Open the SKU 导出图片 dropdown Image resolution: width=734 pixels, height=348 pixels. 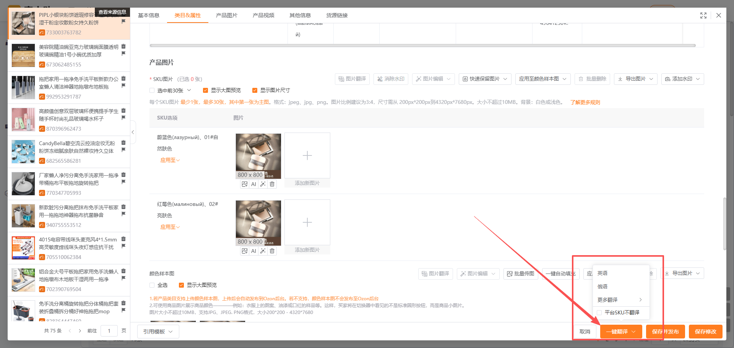[x=636, y=79]
